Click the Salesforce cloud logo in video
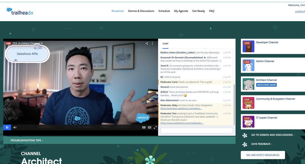The width and height of the screenshot is (305, 164). (143, 118)
